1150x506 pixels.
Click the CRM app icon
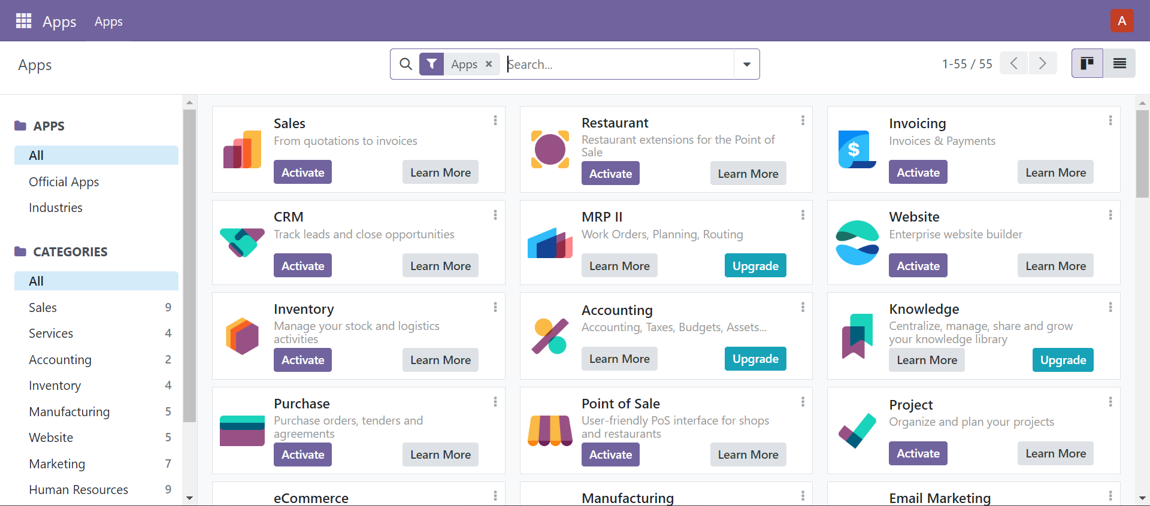(242, 243)
